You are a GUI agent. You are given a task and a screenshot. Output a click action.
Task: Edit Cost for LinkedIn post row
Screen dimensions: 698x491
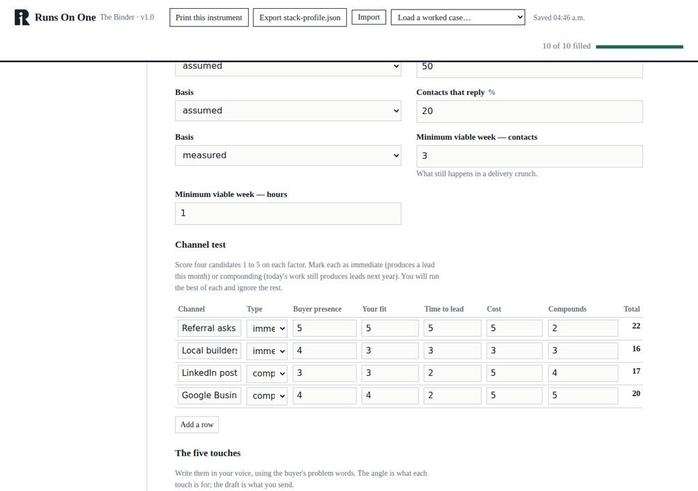click(x=514, y=373)
